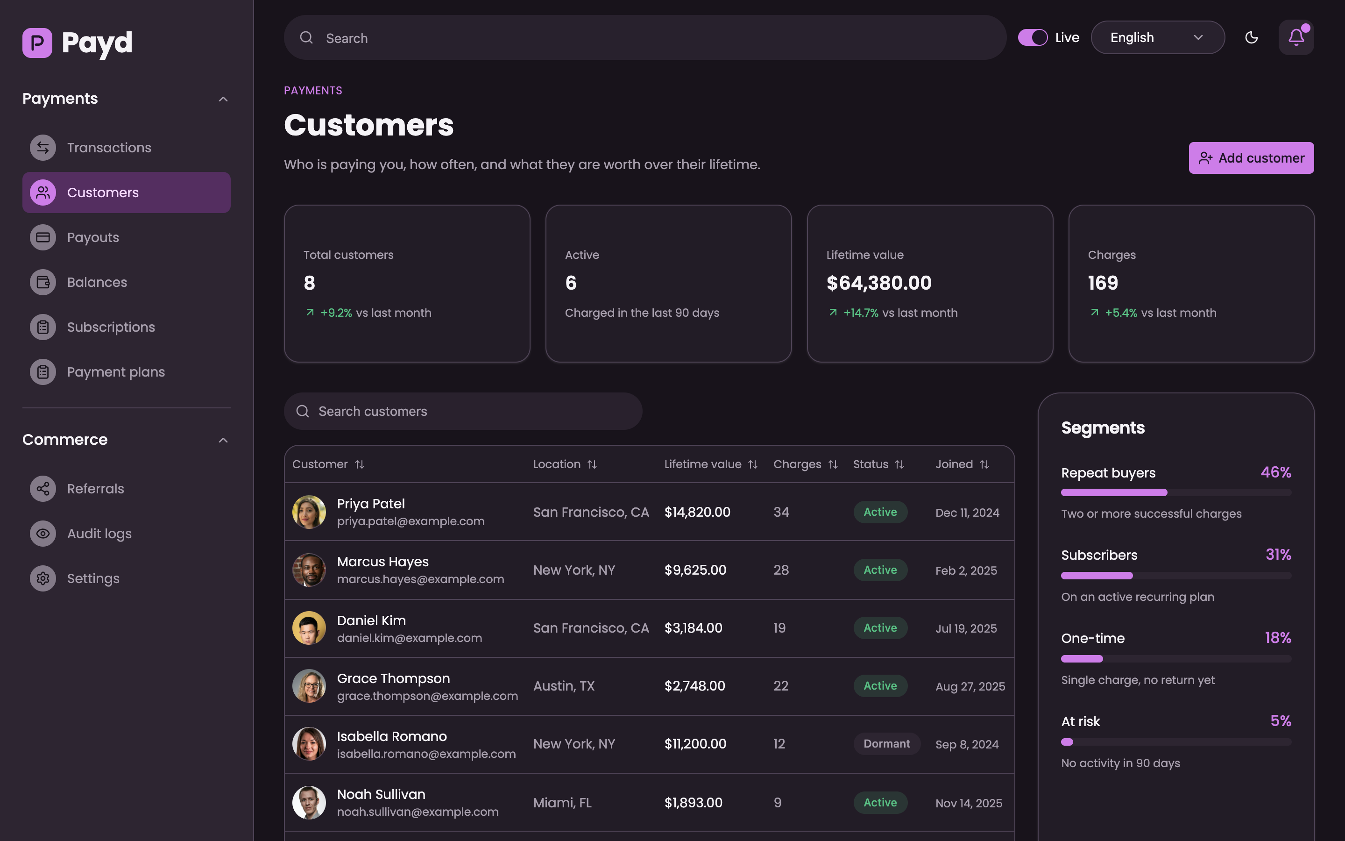This screenshot has width=1345, height=841.
Task: Click Priya Patel's Active status badge
Action: pyautogui.click(x=880, y=512)
